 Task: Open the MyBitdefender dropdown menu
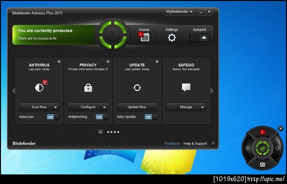point(179,11)
